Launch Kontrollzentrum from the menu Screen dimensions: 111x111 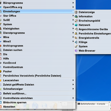[x=37, y=67]
